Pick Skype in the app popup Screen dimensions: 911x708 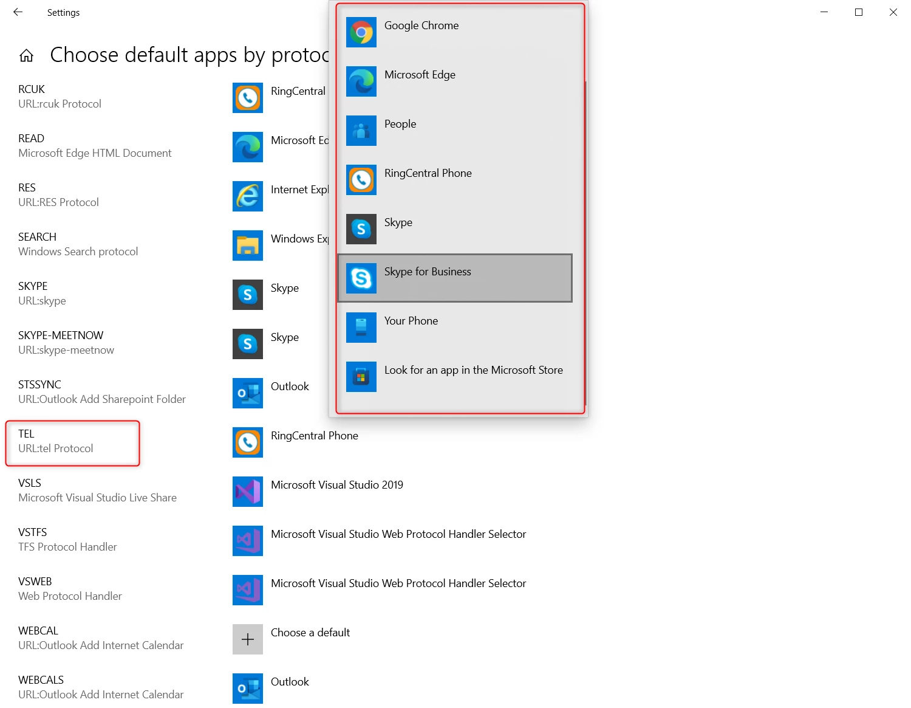[x=455, y=229]
